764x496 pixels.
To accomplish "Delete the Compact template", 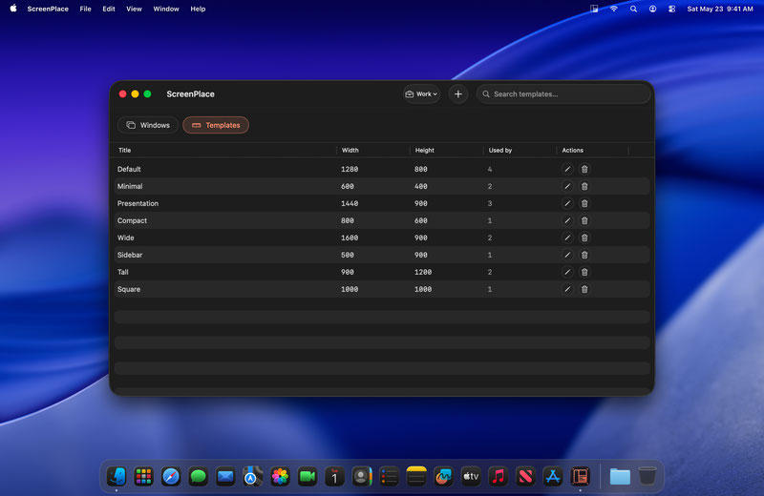I will [x=584, y=220].
